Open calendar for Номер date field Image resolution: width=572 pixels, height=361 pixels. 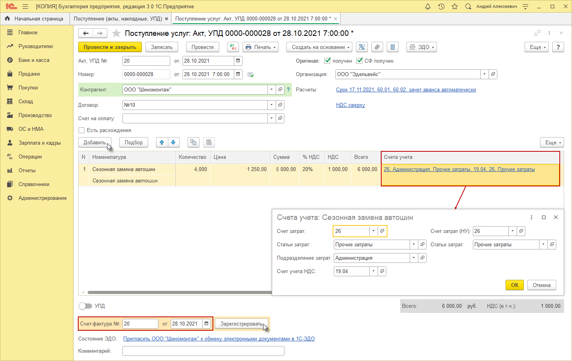pos(238,74)
